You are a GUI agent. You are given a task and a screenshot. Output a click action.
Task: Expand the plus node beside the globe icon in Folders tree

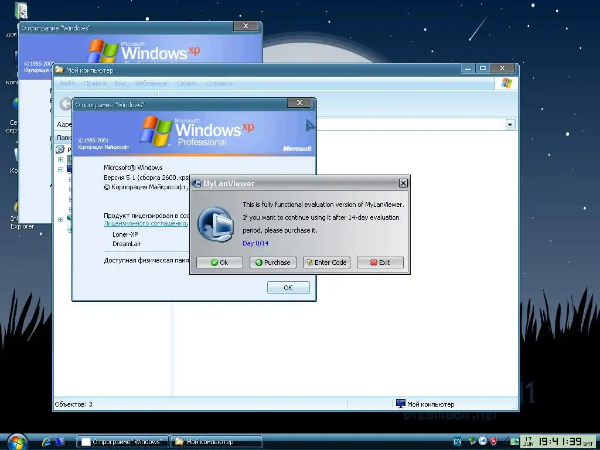[x=60, y=219]
